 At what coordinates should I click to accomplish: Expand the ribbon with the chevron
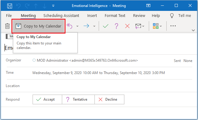(x=193, y=30)
